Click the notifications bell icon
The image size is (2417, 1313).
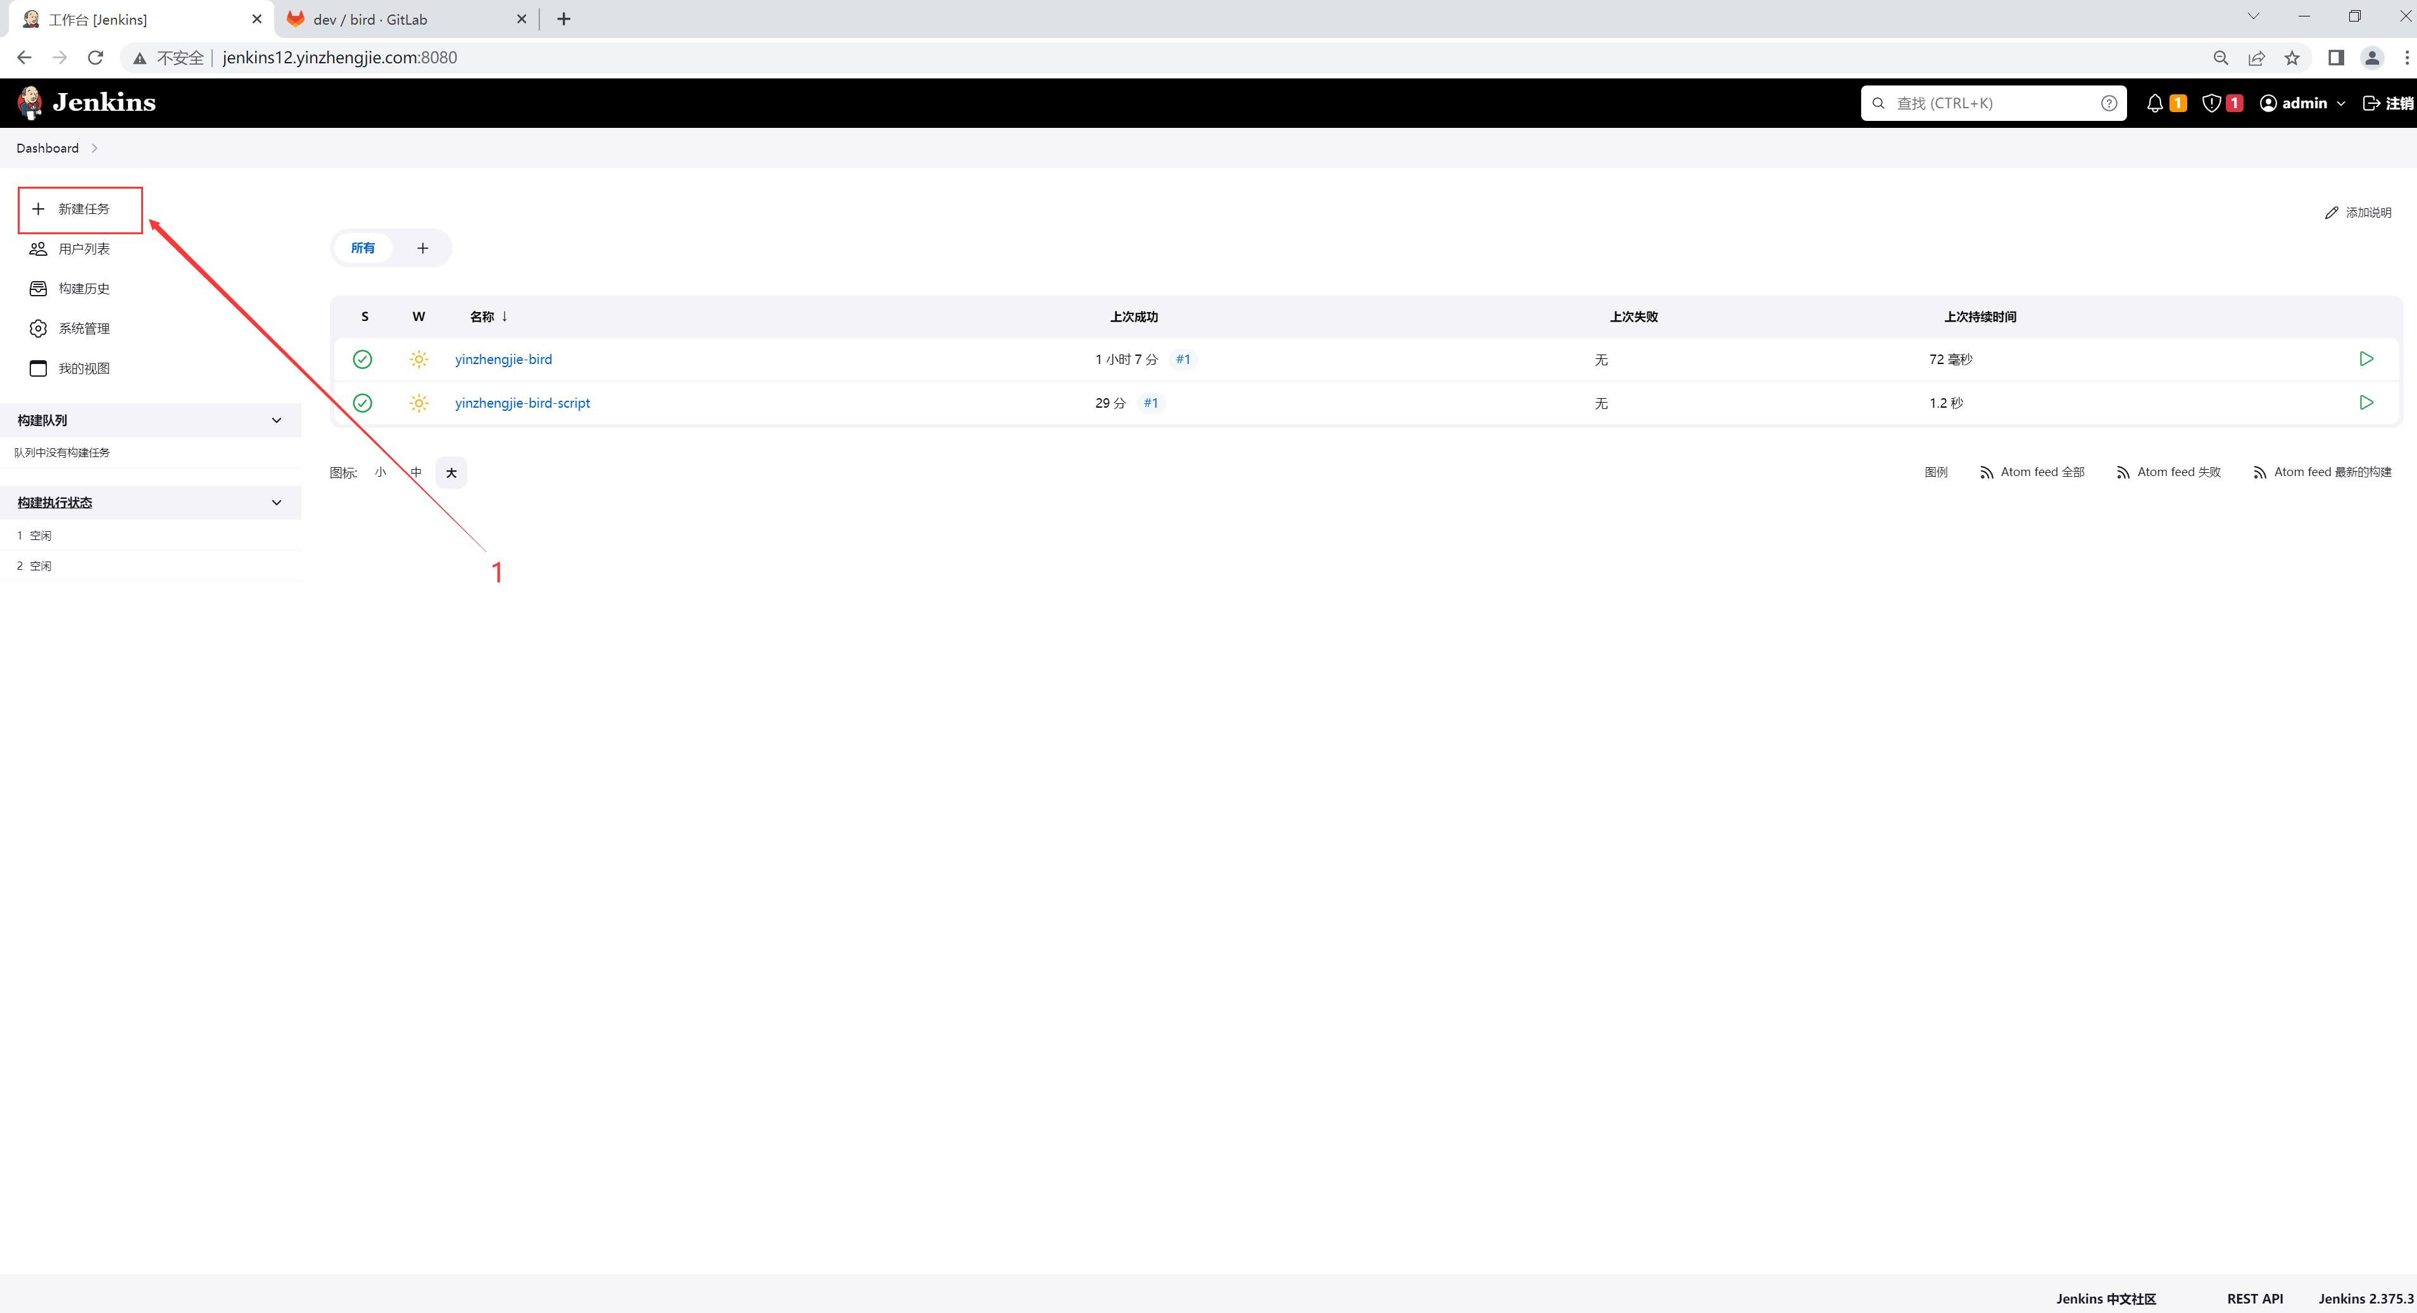pos(2154,103)
